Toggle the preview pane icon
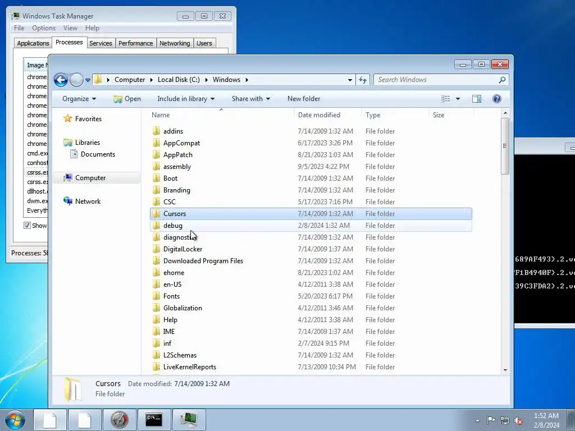Image resolution: width=575 pixels, height=431 pixels. click(x=477, y=99)
